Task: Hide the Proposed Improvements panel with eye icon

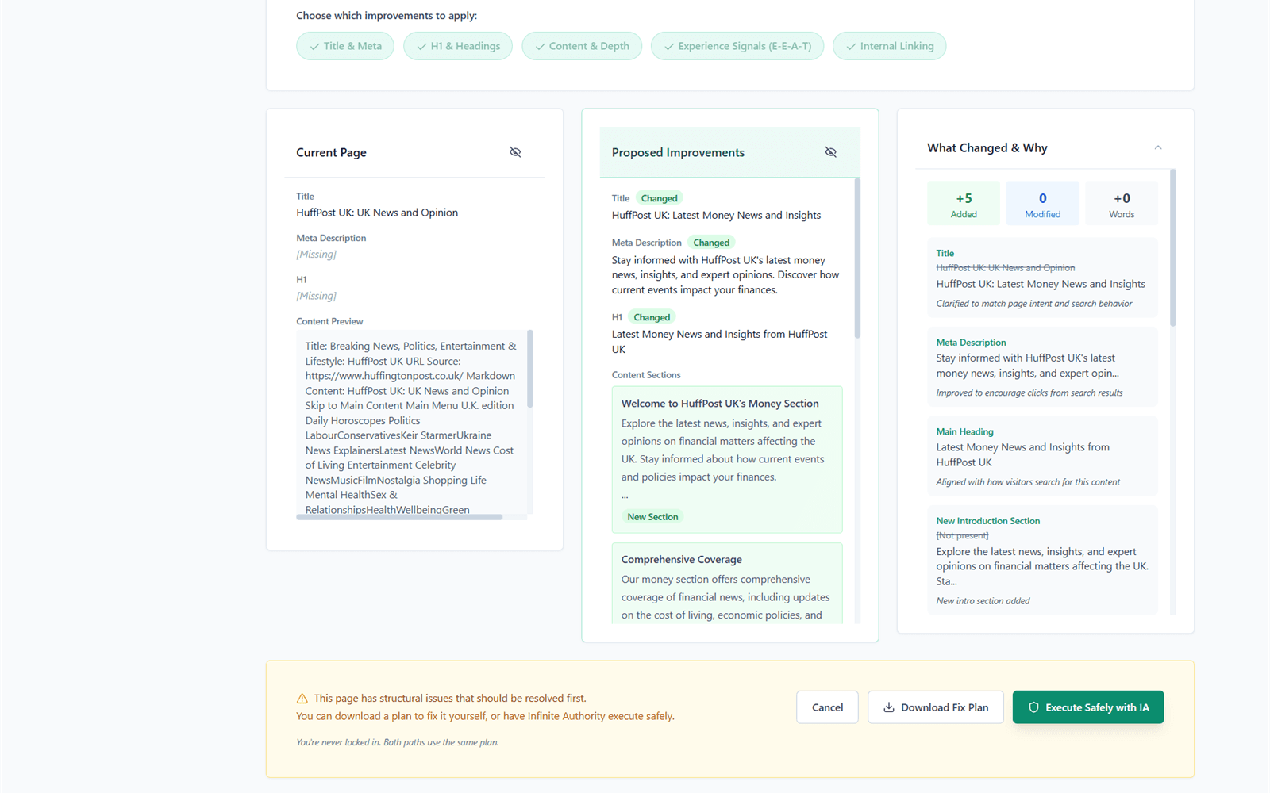Action: (831, 152)
